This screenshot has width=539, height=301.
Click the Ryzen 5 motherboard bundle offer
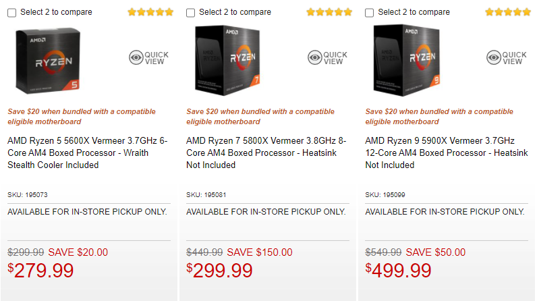pyautogui.click(x=82, y=117)
